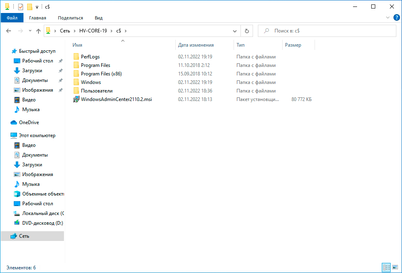
Task: Go up one level with up arrow
Action: pos(38,31)
